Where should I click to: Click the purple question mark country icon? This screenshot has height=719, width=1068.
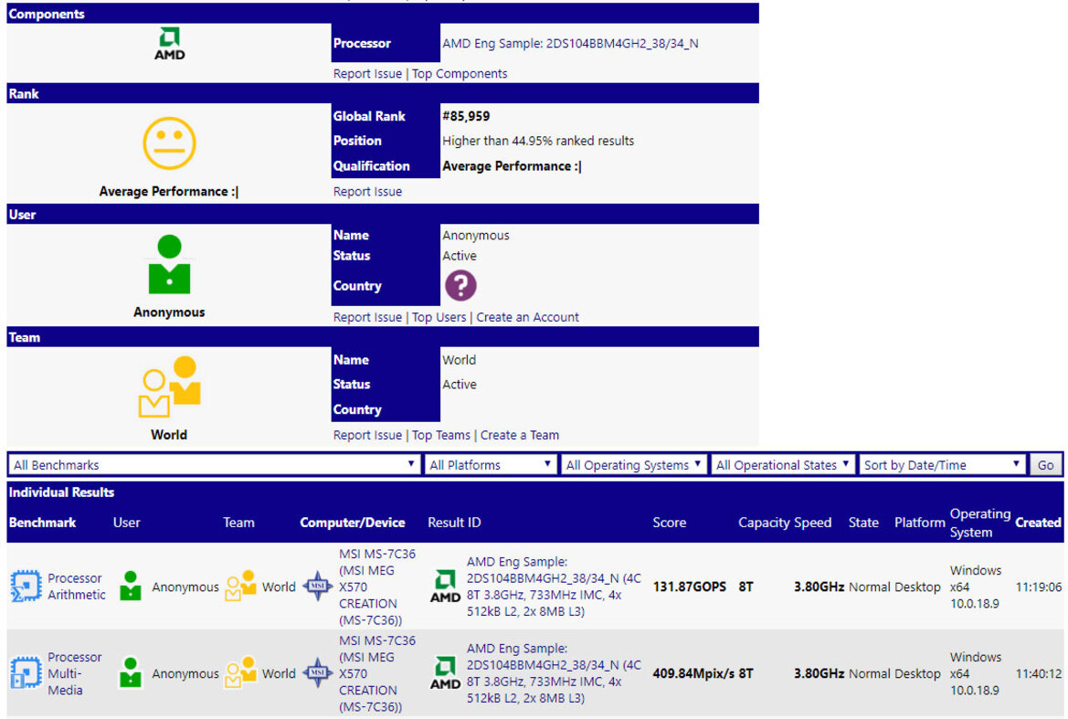coord(460,285)
